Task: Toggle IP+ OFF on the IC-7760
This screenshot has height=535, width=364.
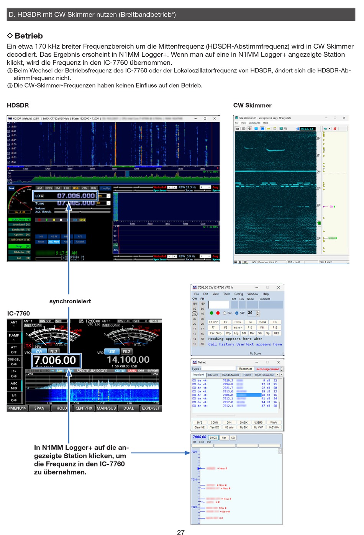Action: point(14,373)
